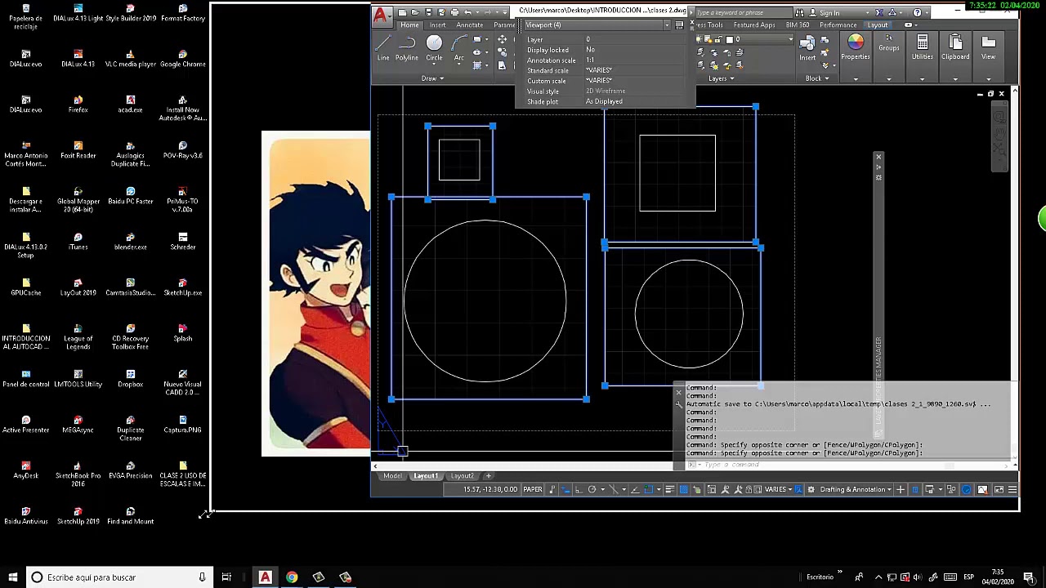Select the Line drawing tool

tap(383, 47)
